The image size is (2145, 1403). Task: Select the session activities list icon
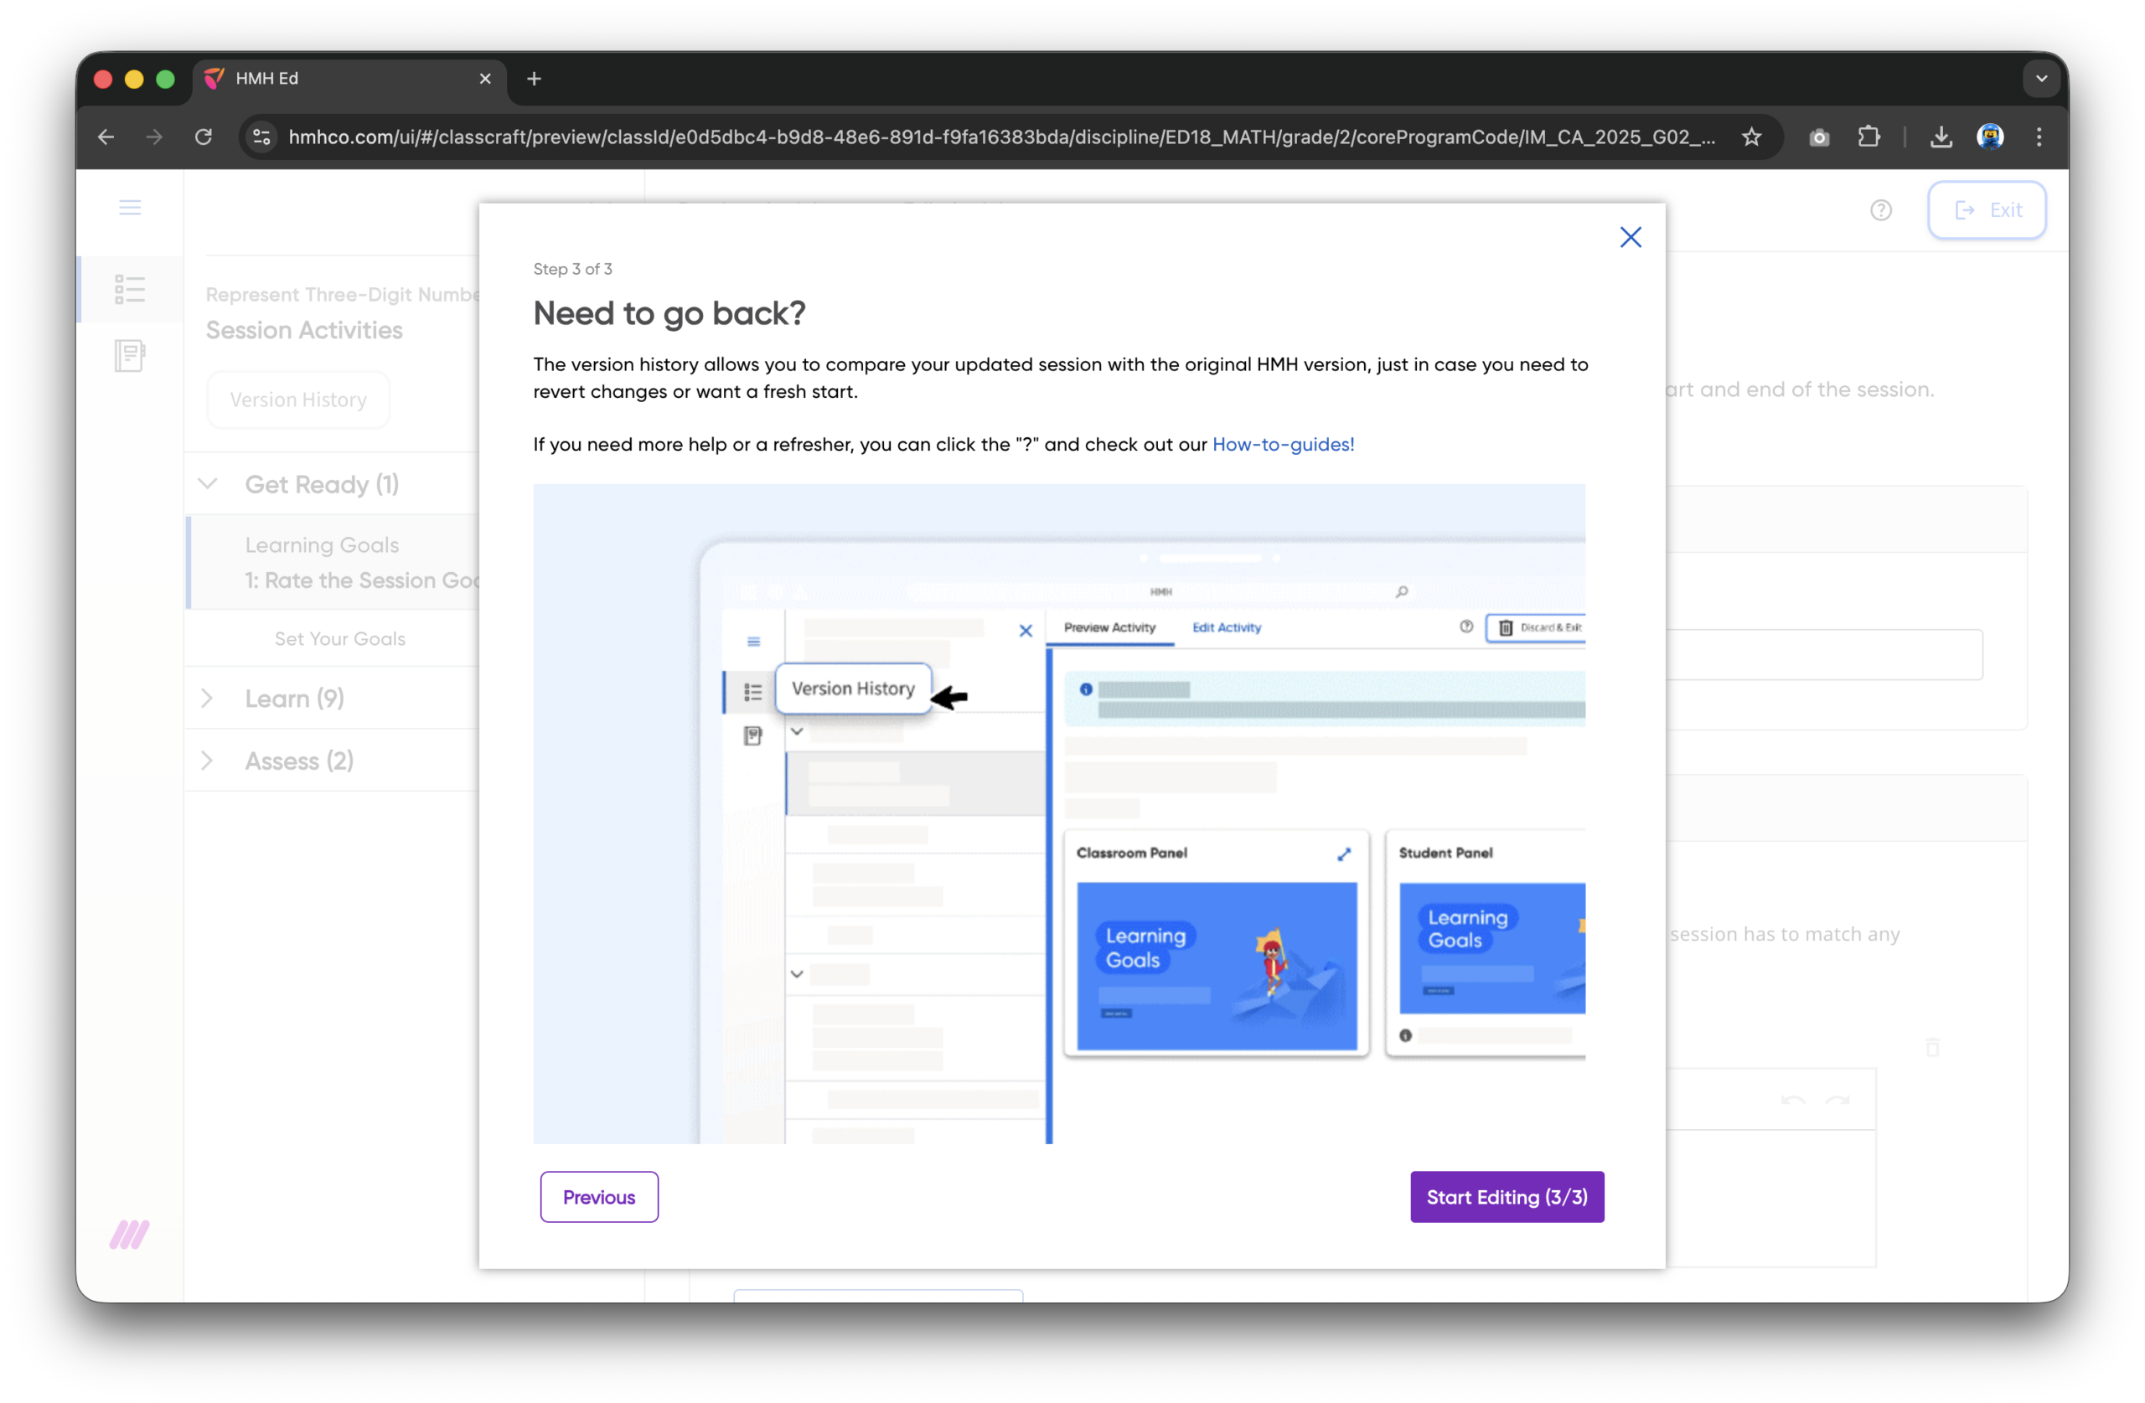tap(130, 289)
